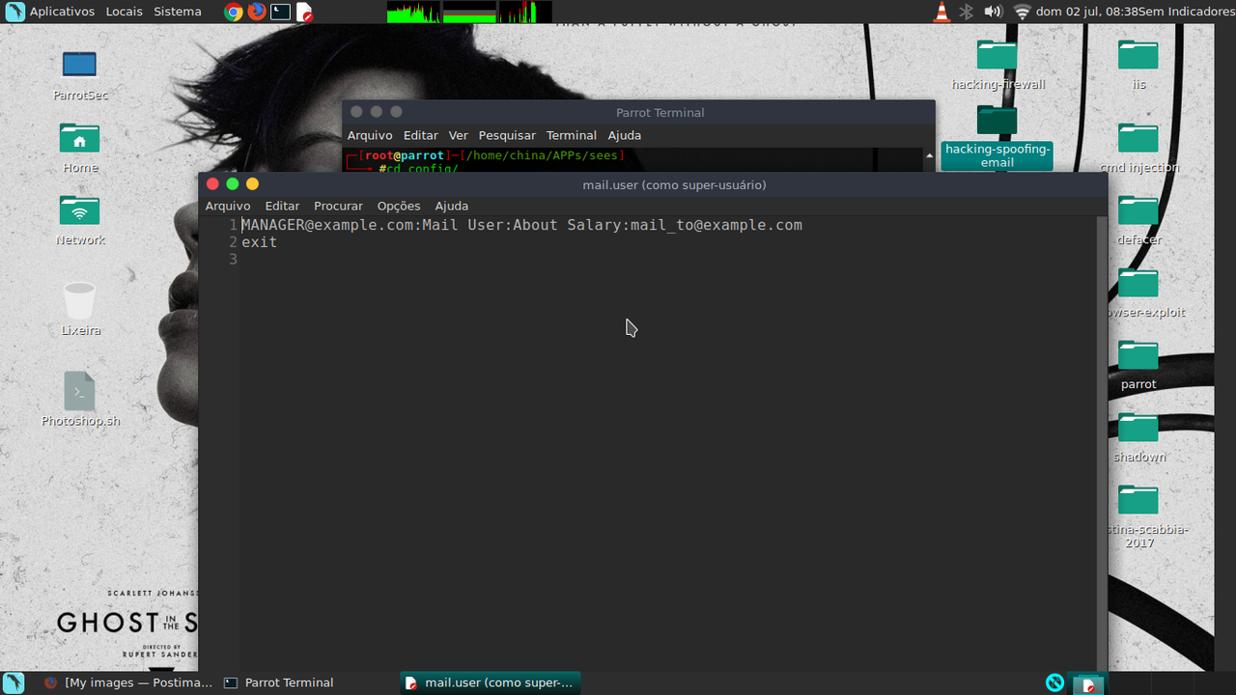1236x695 pixels.
Task: Select the defacer folder on desktop
Action: (x=1138, y=219)
